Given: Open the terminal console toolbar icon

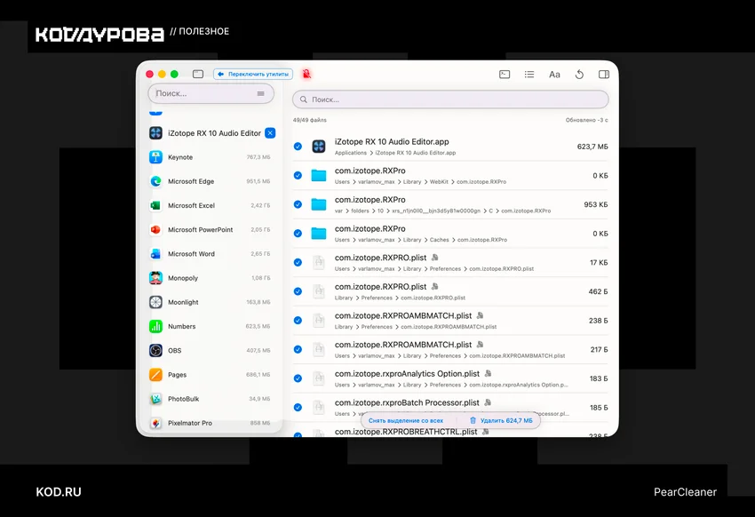Looking at the screenshot, I should coord(505,74).
